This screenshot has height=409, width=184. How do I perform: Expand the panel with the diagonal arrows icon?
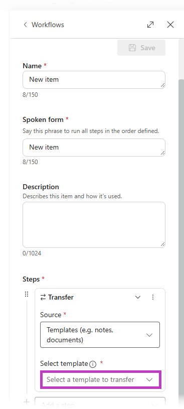150,25
